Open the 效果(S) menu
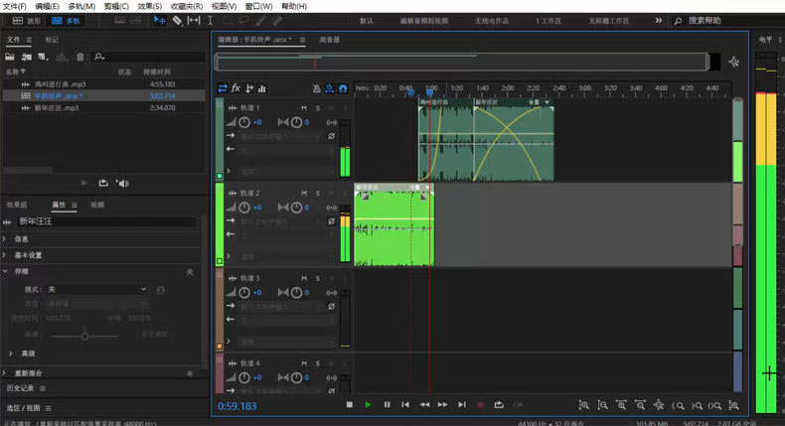 click(150, 6)
